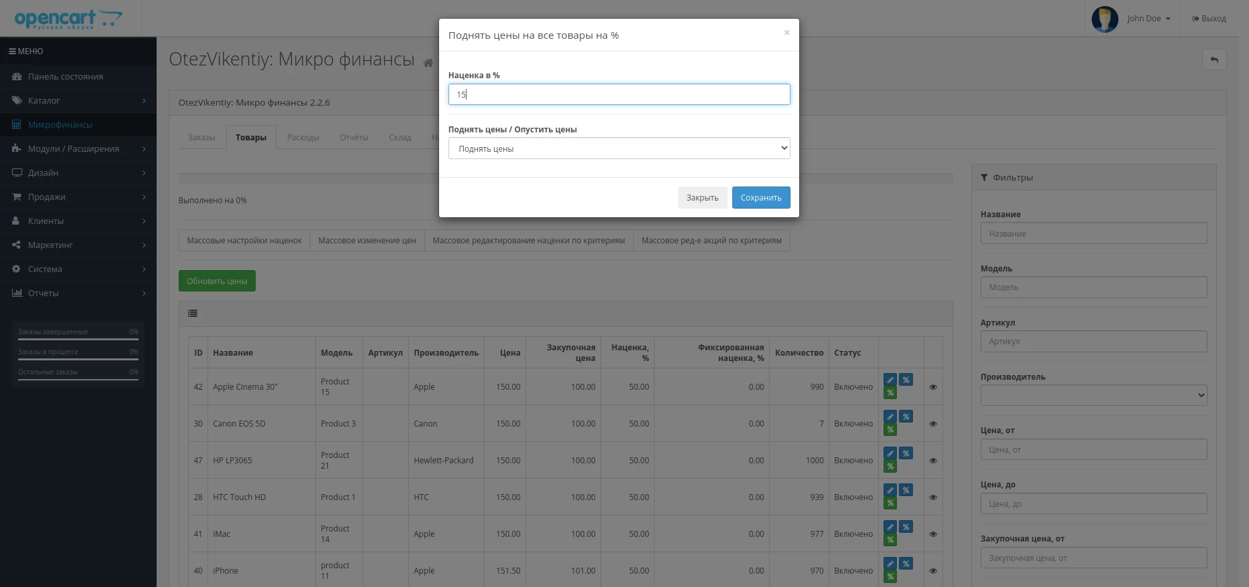Image resolution: width=1249 pixels, height=587 pixels.
Task: Click the Закрыть button in the modal
Action: pos(702,197)
